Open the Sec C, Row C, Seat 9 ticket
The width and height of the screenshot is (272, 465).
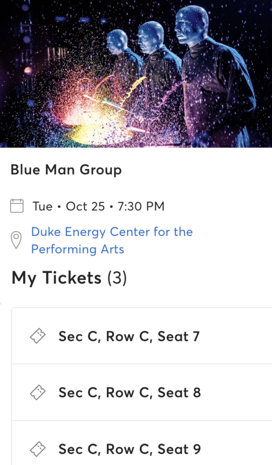click(129, 449)
